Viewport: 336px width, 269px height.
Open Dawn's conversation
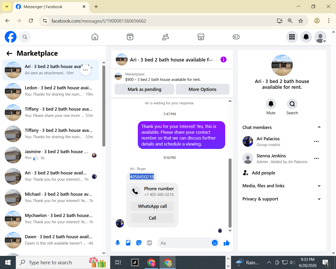[51, 240]
